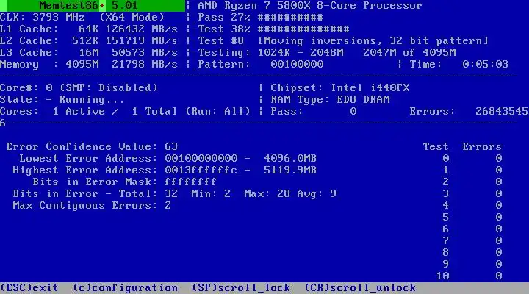This screenshot has width=529, height=294.
Task: Select the (CR)scroll_unlock option
Action: (360, 288)
